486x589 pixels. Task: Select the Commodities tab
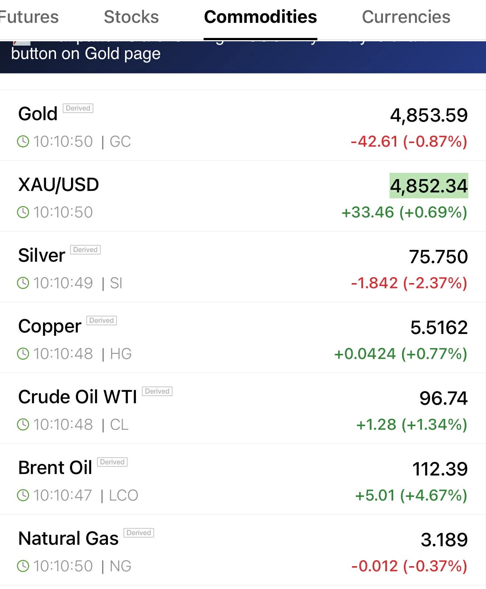click(x=260, y=17)
